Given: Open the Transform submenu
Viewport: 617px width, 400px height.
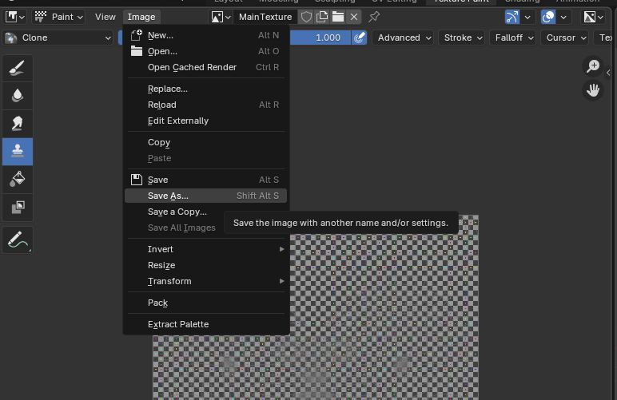Looking at the screenshot, I should [x=205, y=281].
